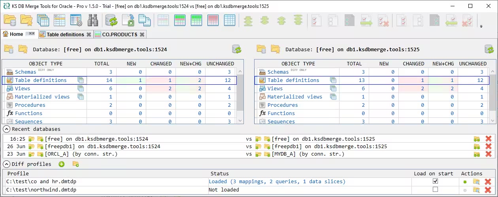This screenshot has height=197, width=498.
Task: Click the table settings gear toolbar icon
Action: coord(76,20)
